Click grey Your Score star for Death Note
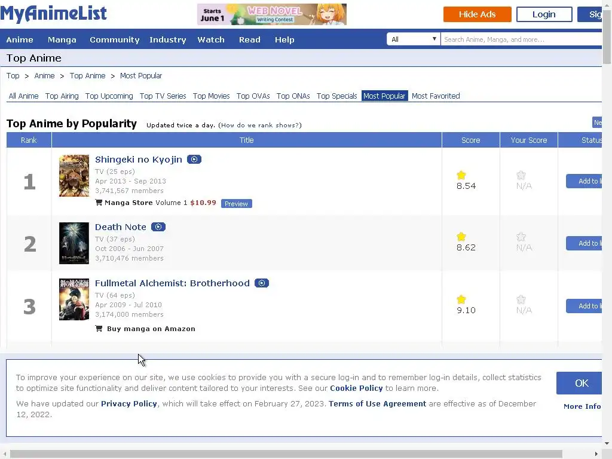This screenshot has height=459, width=612. (521, 237)
